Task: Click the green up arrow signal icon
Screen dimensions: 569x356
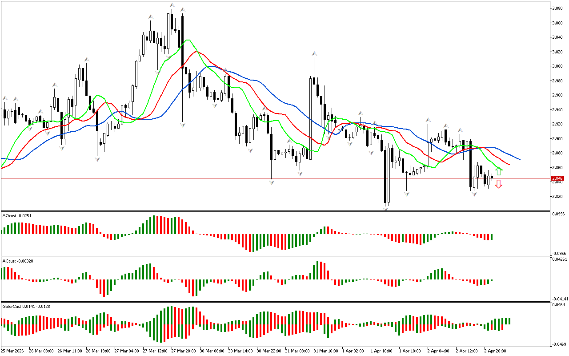Action: click(499, 171)
